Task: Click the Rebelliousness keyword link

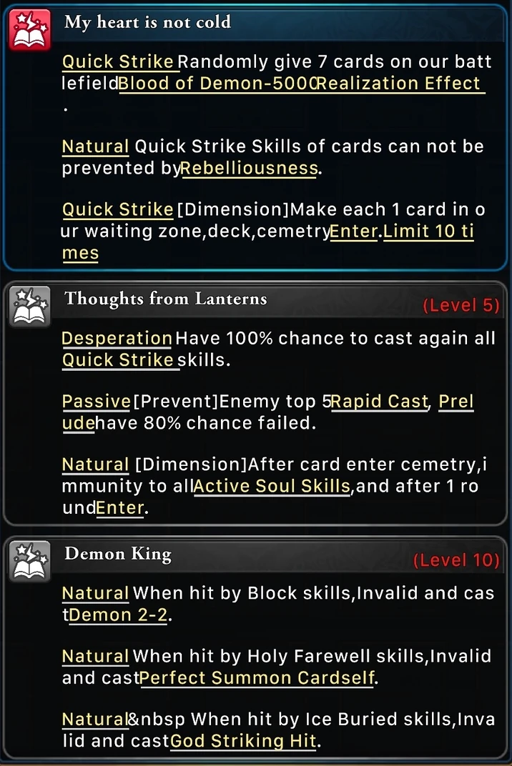Action: [x=250, y=169]
